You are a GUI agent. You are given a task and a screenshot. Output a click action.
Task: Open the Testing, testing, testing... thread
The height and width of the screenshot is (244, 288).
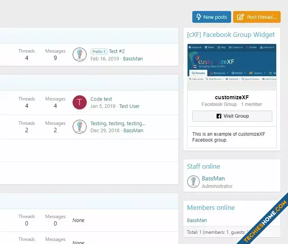118,124
